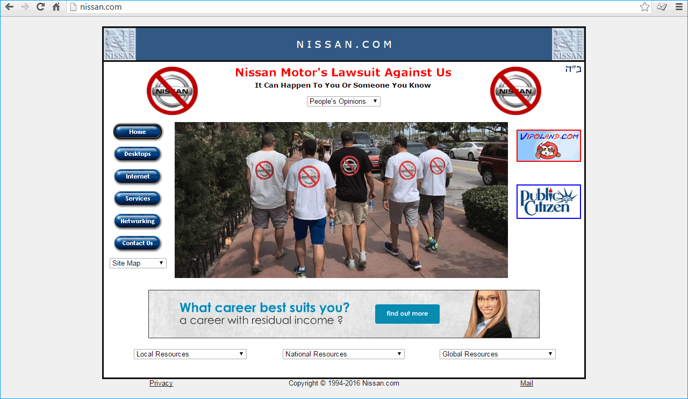The image size is (688, 399).
Task: Expand the Local Resources dropdown
Action: point(190,354)
